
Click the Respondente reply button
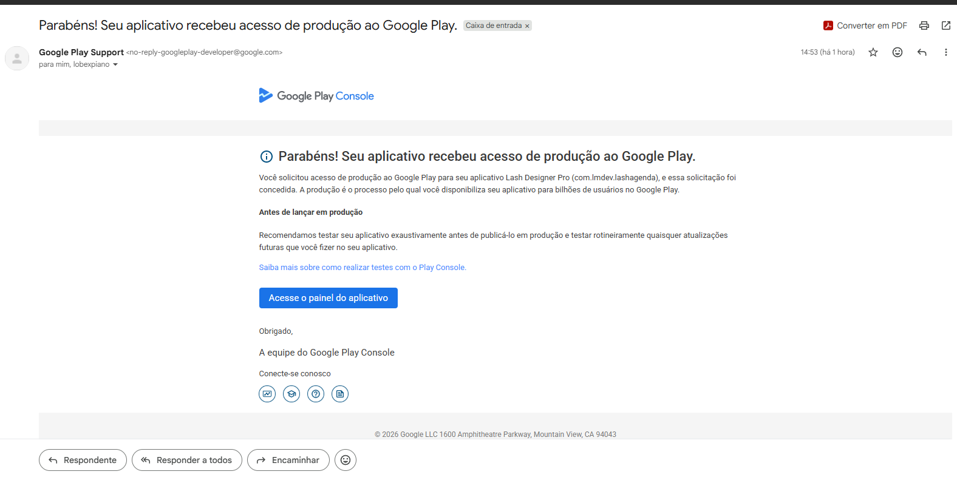pyautogui.click(x=83, y=460)
